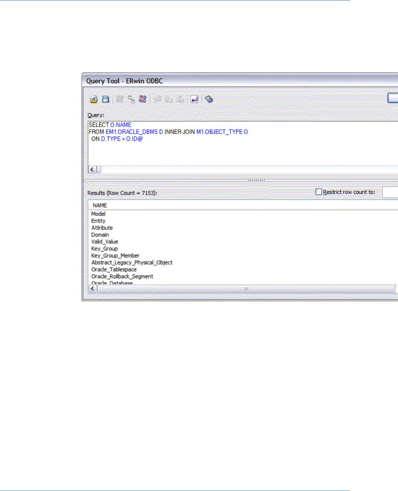Enable Restrict row count to checkbox
Screen dimensions: 398x491
pos(318,192)
